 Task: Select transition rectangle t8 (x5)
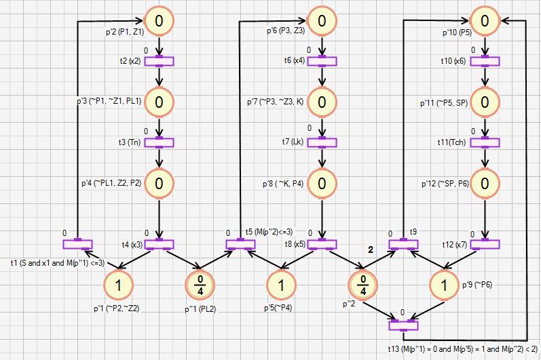322,244
